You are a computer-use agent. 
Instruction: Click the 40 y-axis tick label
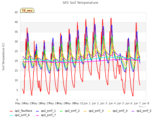16,22
